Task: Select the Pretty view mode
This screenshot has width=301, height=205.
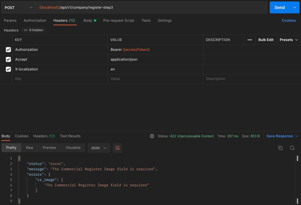Action: [11, 148]
